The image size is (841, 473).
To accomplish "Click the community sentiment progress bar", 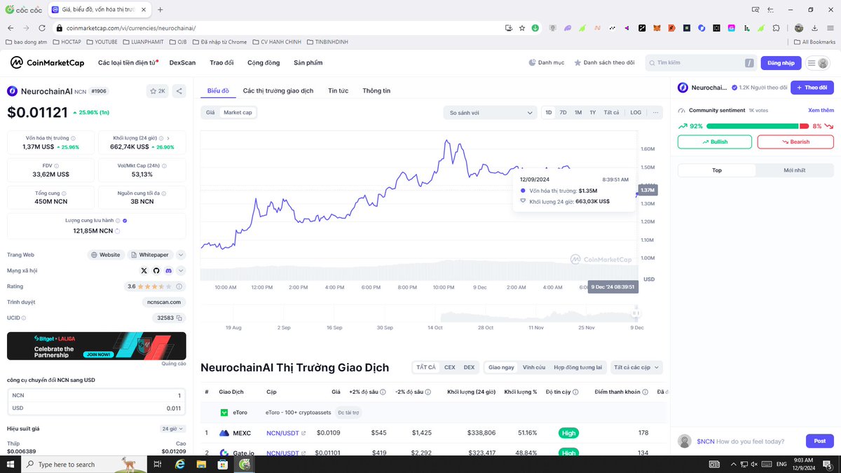I will click(x=758, y=126).
